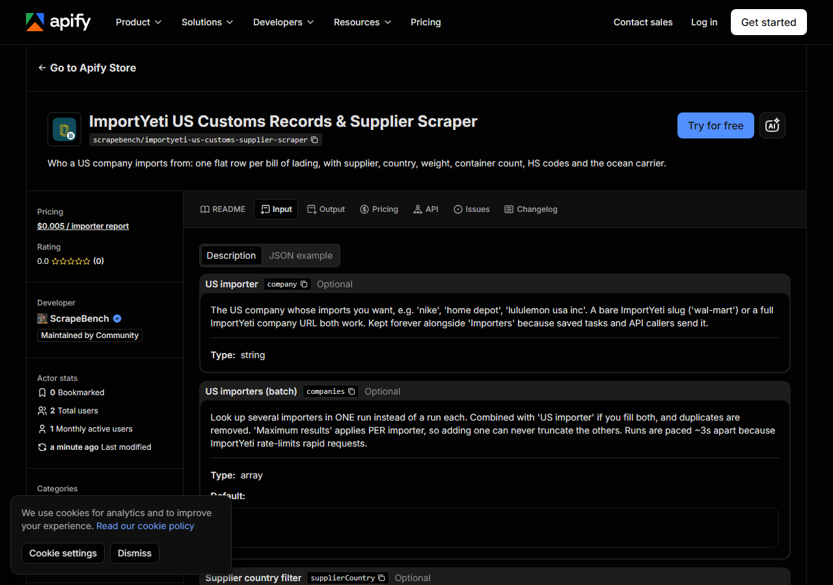Select the Description view toggle
Screen dimensions: 833x585
point(231,255)
